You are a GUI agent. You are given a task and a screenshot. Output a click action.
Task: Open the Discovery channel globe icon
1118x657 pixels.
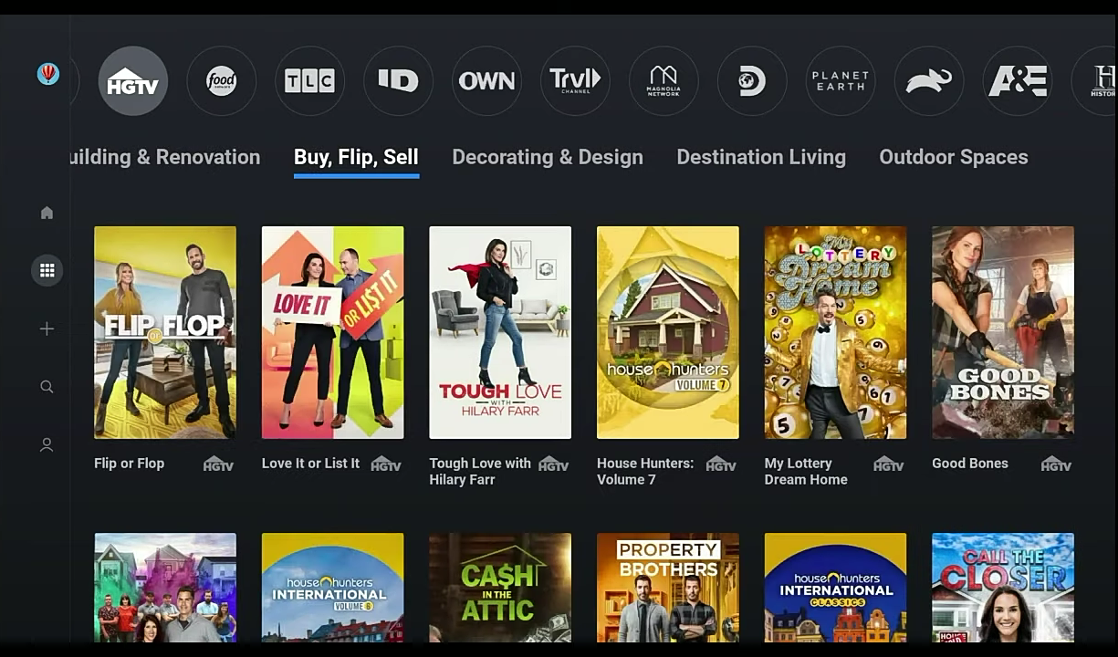coord(752,81)
